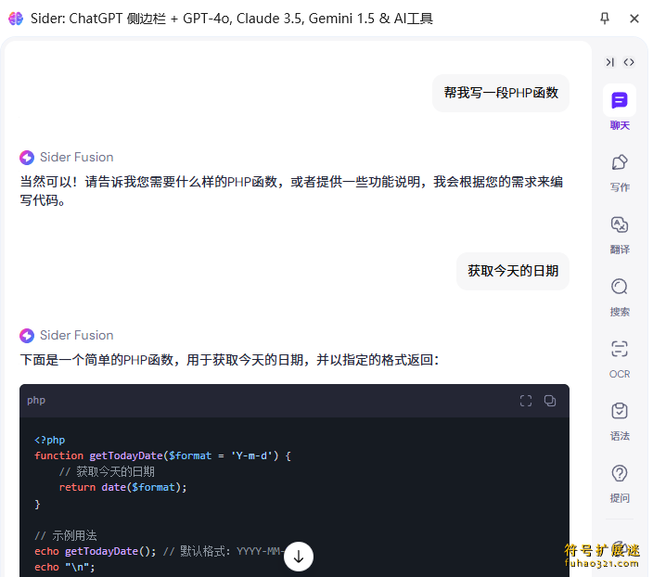653x577 pixels.
Task: Click the Sider brain logo in title bar
Action: pos(16,19)
